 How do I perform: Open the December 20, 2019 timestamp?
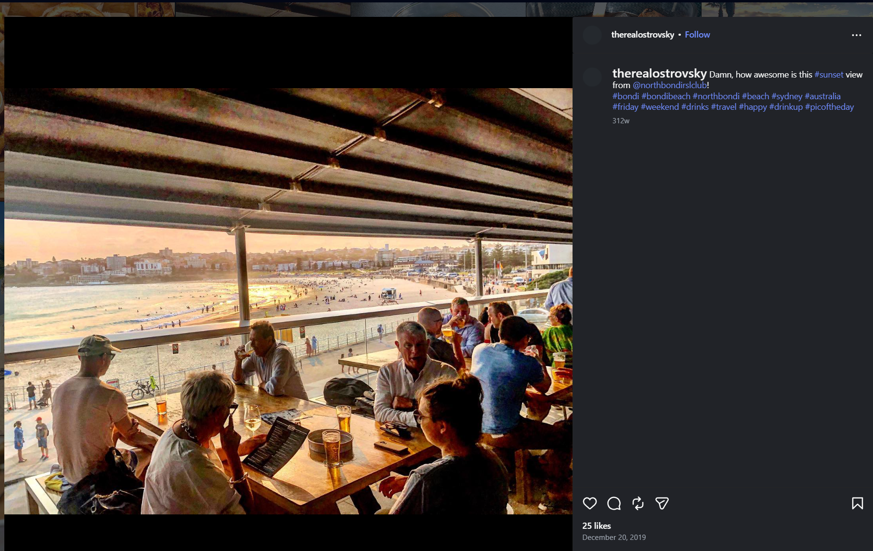[614, 538]
